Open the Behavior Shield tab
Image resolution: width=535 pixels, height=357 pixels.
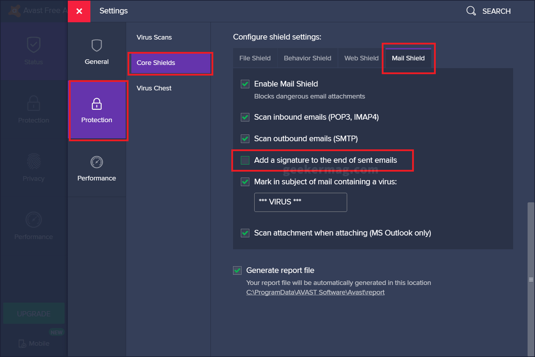(x=307, y=58)
